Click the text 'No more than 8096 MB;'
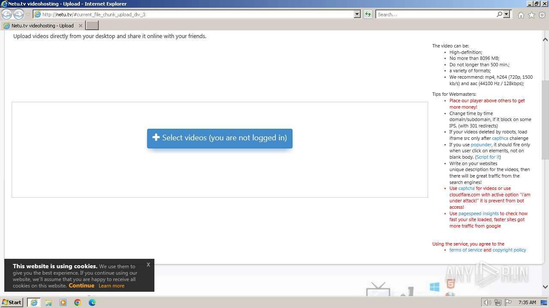The image size is (549, 308). (474, 58)
